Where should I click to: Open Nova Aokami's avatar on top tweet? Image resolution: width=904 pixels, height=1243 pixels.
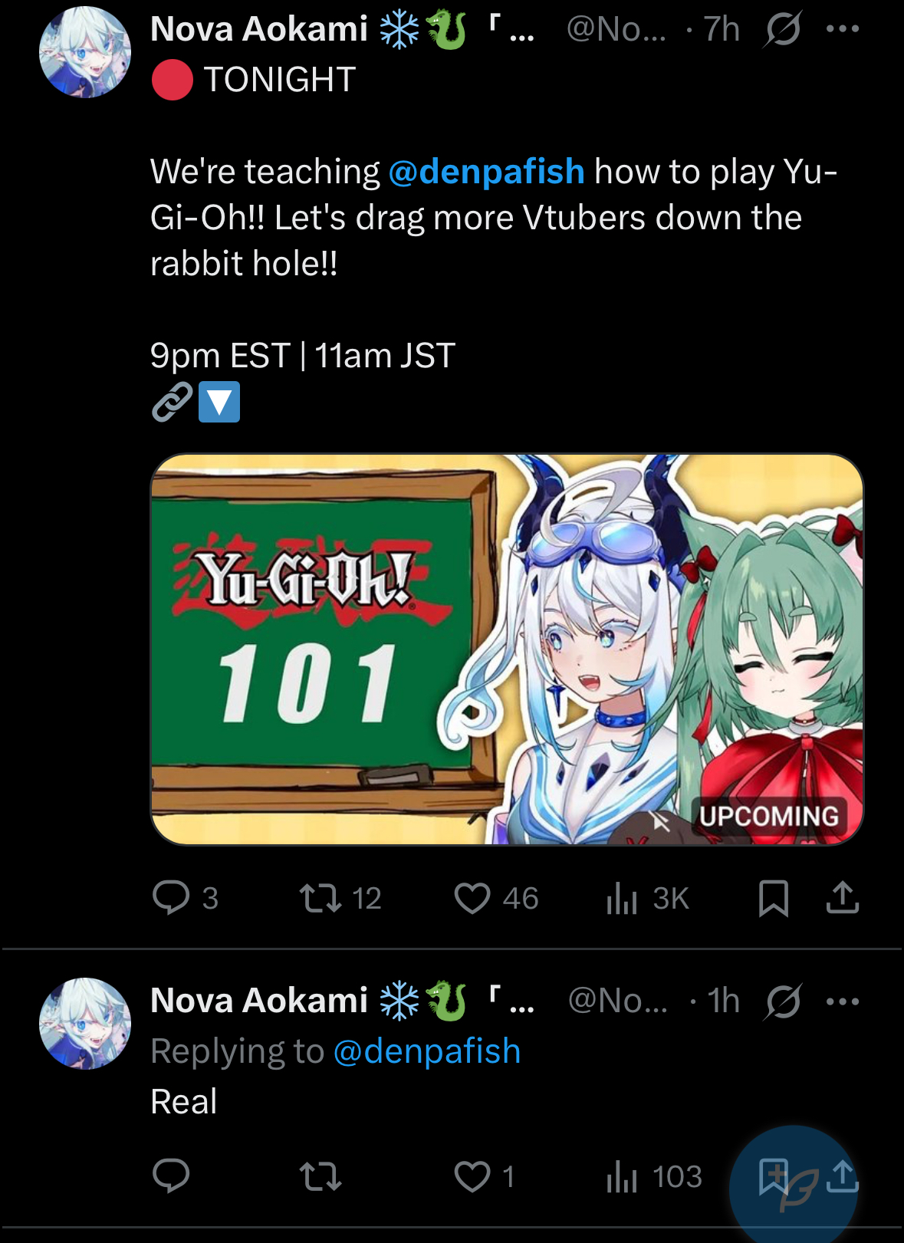[85, 52]
